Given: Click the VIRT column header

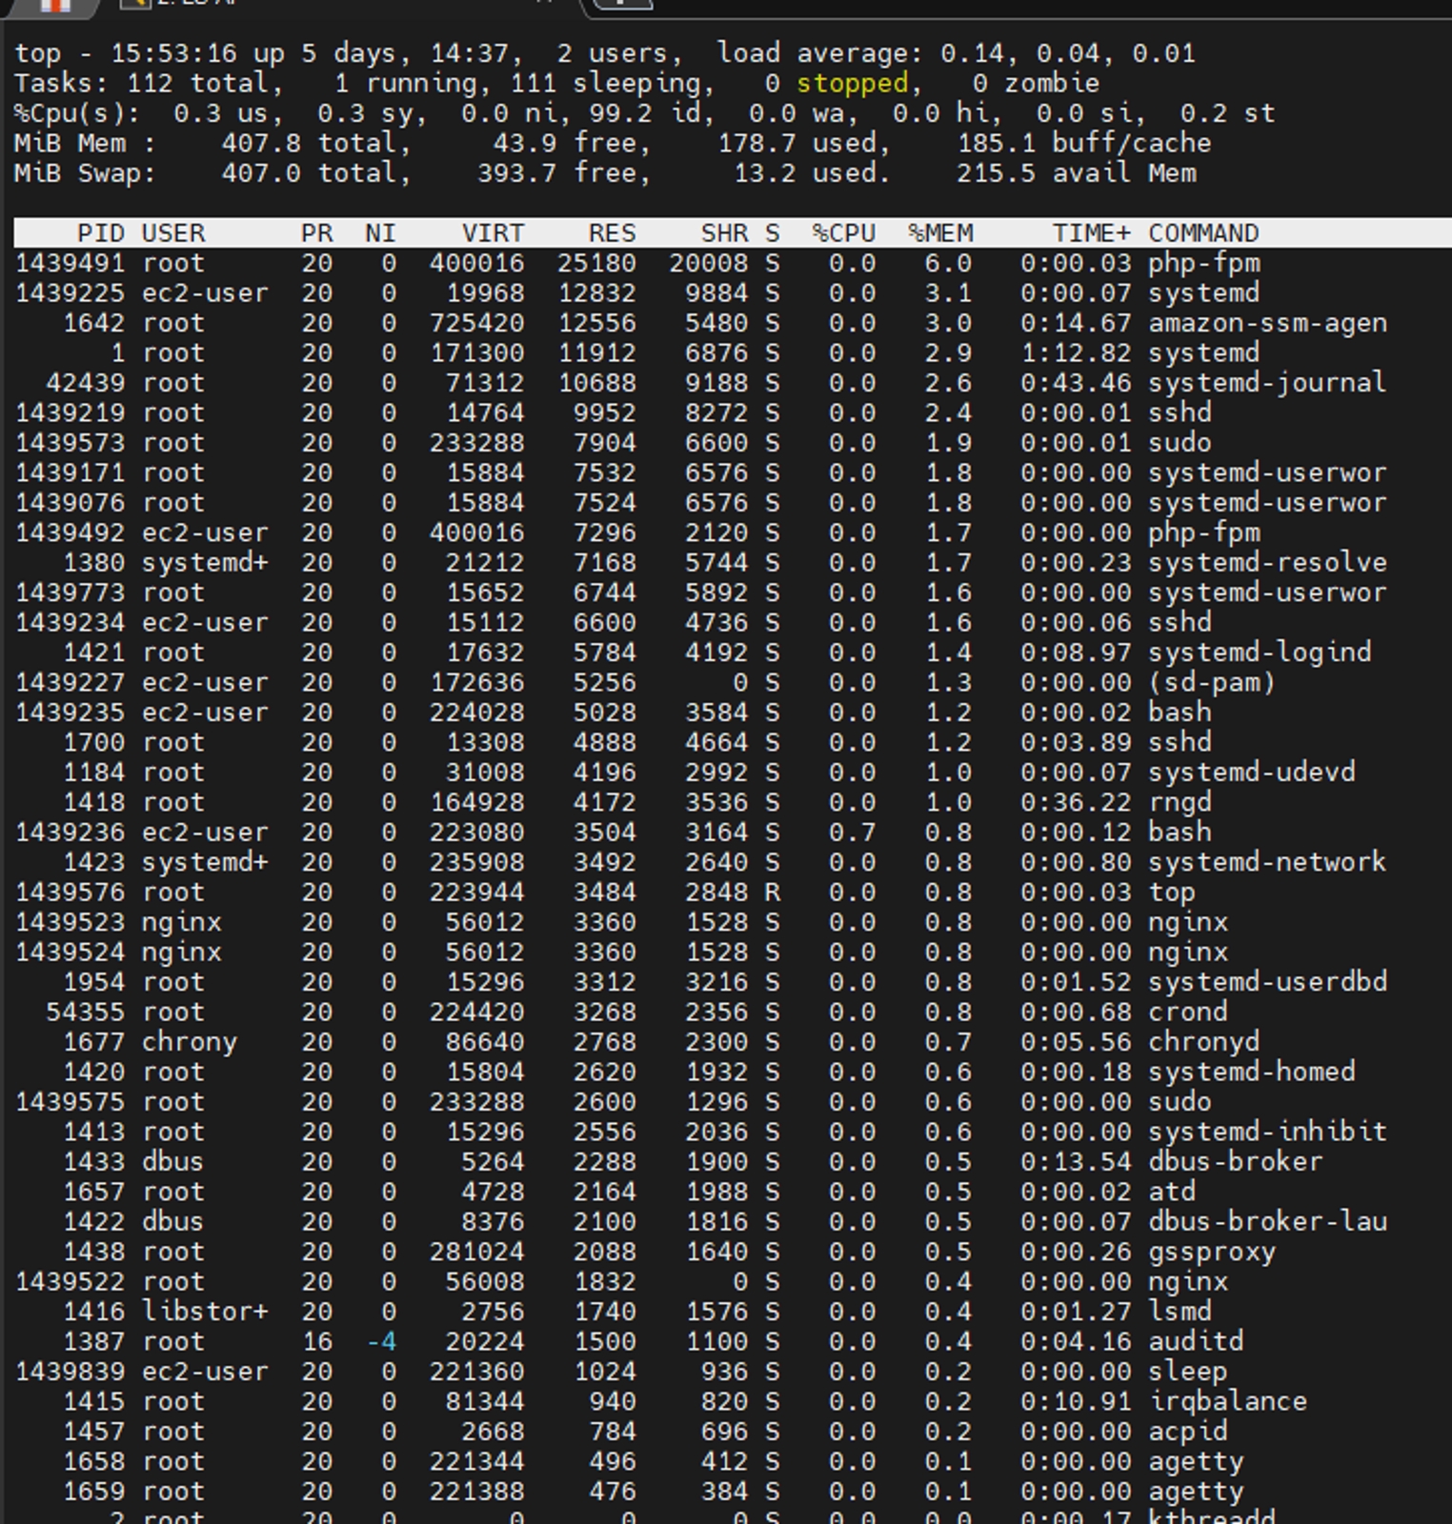Looking at the screenshot, I should [493, 233].
